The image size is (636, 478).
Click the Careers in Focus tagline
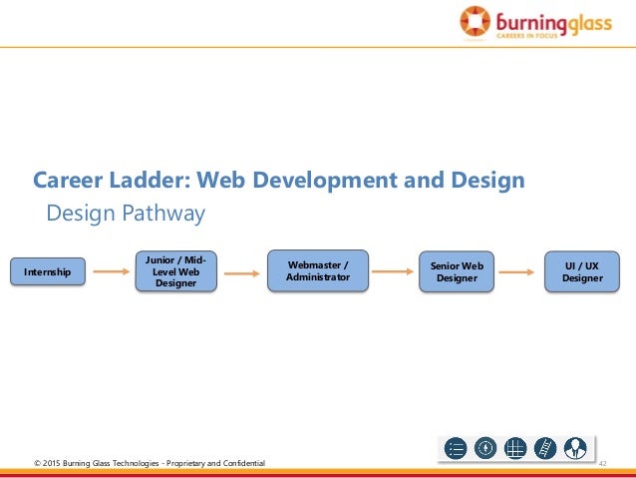[527, 36]
